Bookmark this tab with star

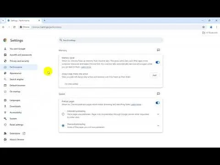pyautogui.click(x=203, y=27)
